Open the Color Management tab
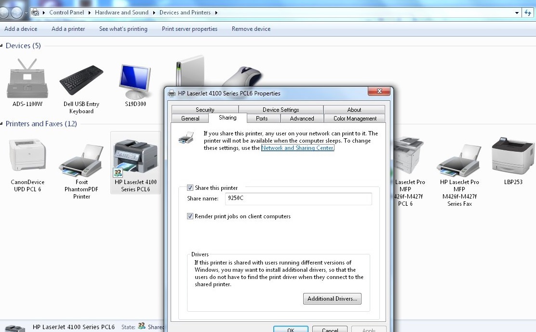Viewport: 536px width, 332px height. coord(355,119)
